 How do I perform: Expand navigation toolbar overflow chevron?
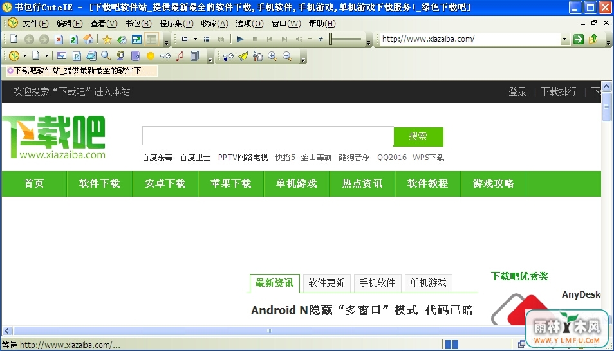(167, 43)
